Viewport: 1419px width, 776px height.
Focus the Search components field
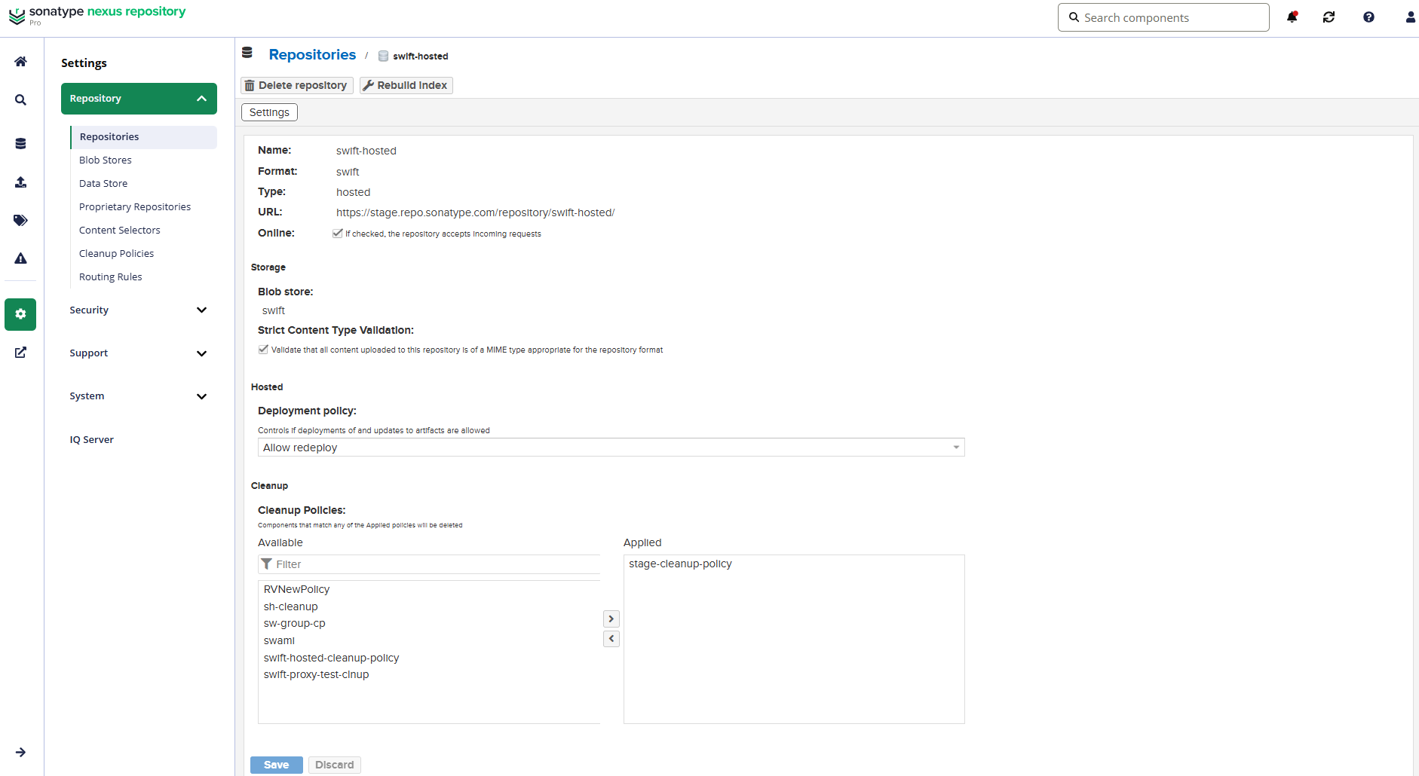click(1163, 17)
